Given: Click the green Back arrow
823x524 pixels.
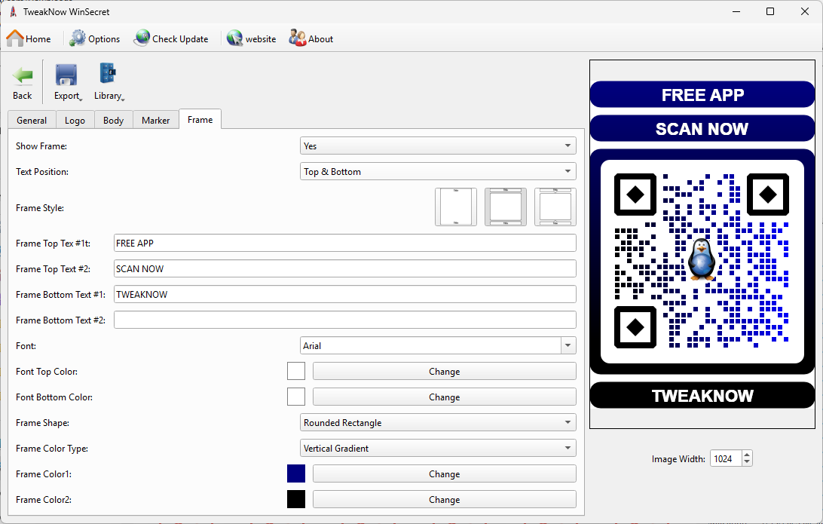Looking at the screenshot, I should tap(23, 76).
